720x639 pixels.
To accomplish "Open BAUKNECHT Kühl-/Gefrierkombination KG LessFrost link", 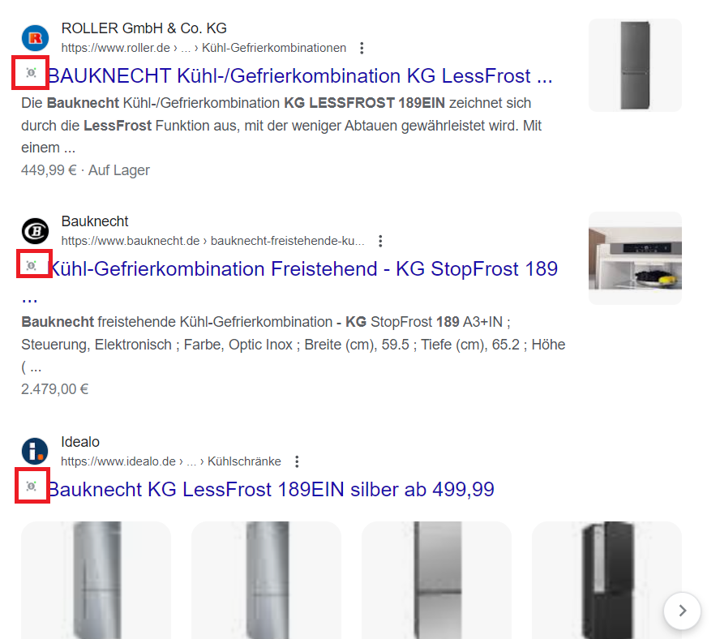I will tap(300, 75).
